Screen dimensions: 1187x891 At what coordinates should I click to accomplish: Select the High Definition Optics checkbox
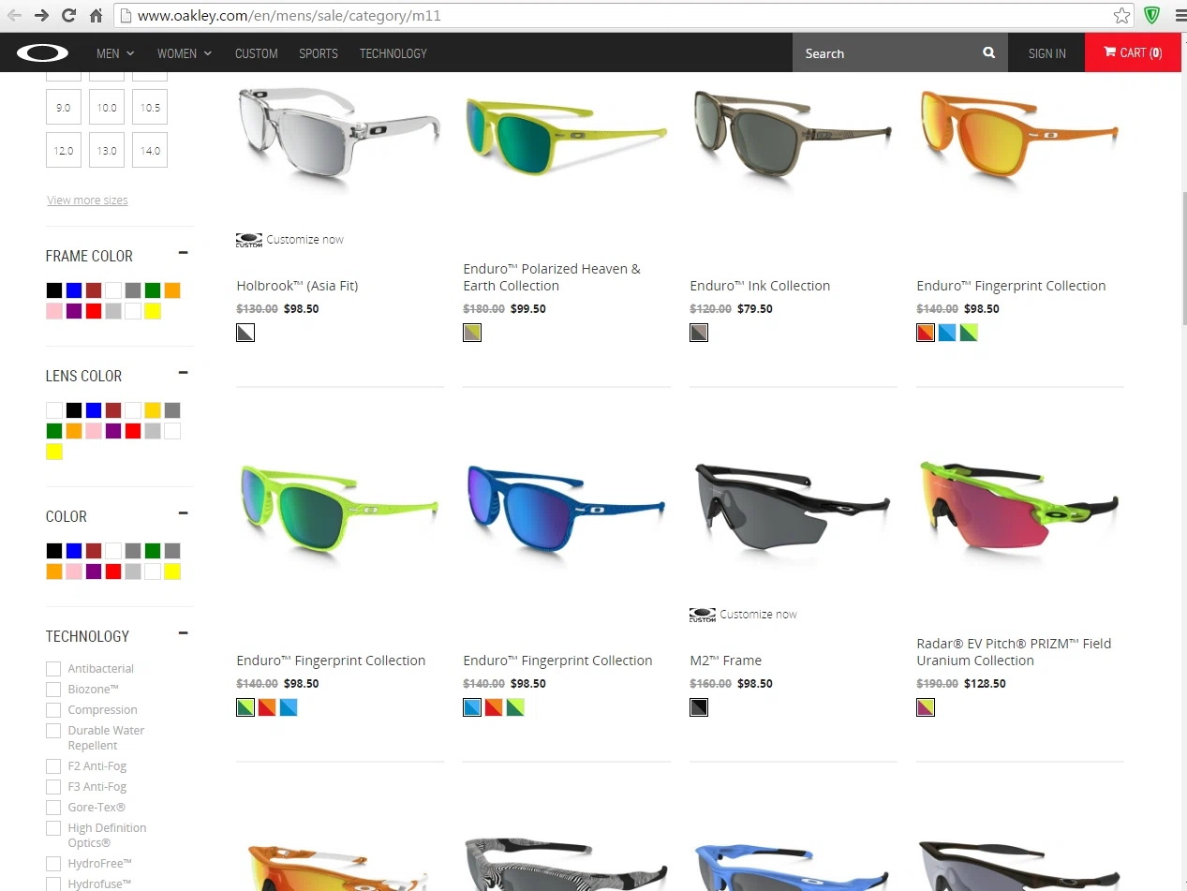pos(53,828)
